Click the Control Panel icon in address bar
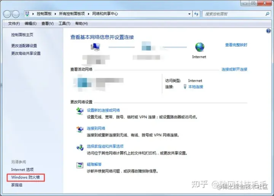Screen dimensions: 274x196 coord(27,14)
